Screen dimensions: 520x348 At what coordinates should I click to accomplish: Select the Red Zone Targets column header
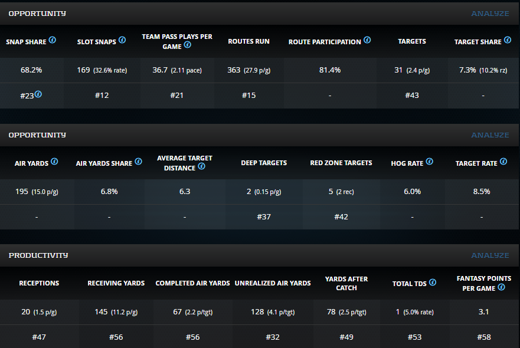point(341,163)
